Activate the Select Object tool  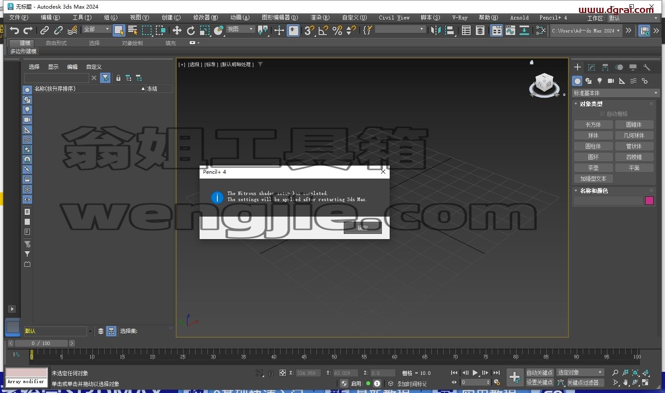tap(119, 30)
